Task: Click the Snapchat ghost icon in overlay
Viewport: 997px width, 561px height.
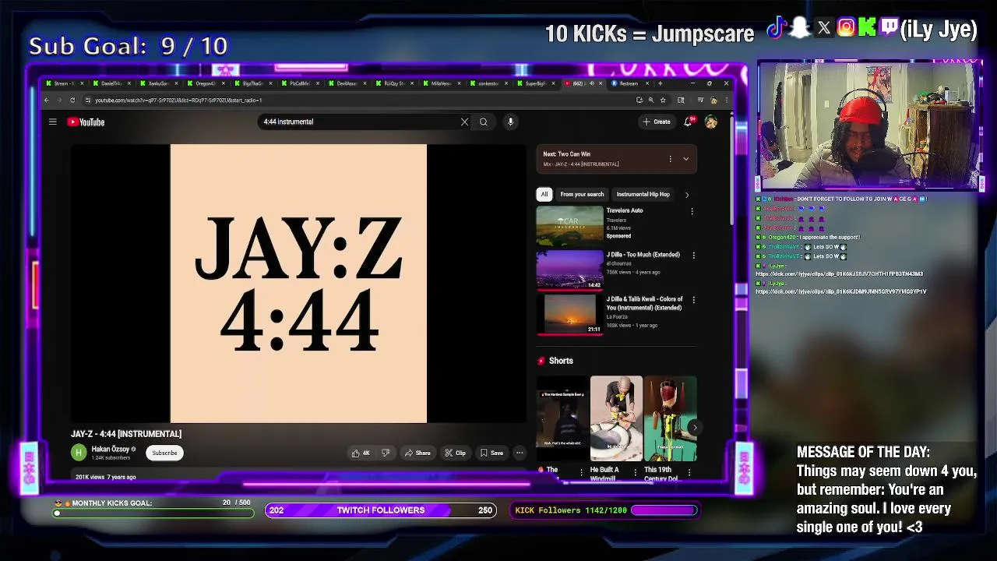Action: (799, 29)
